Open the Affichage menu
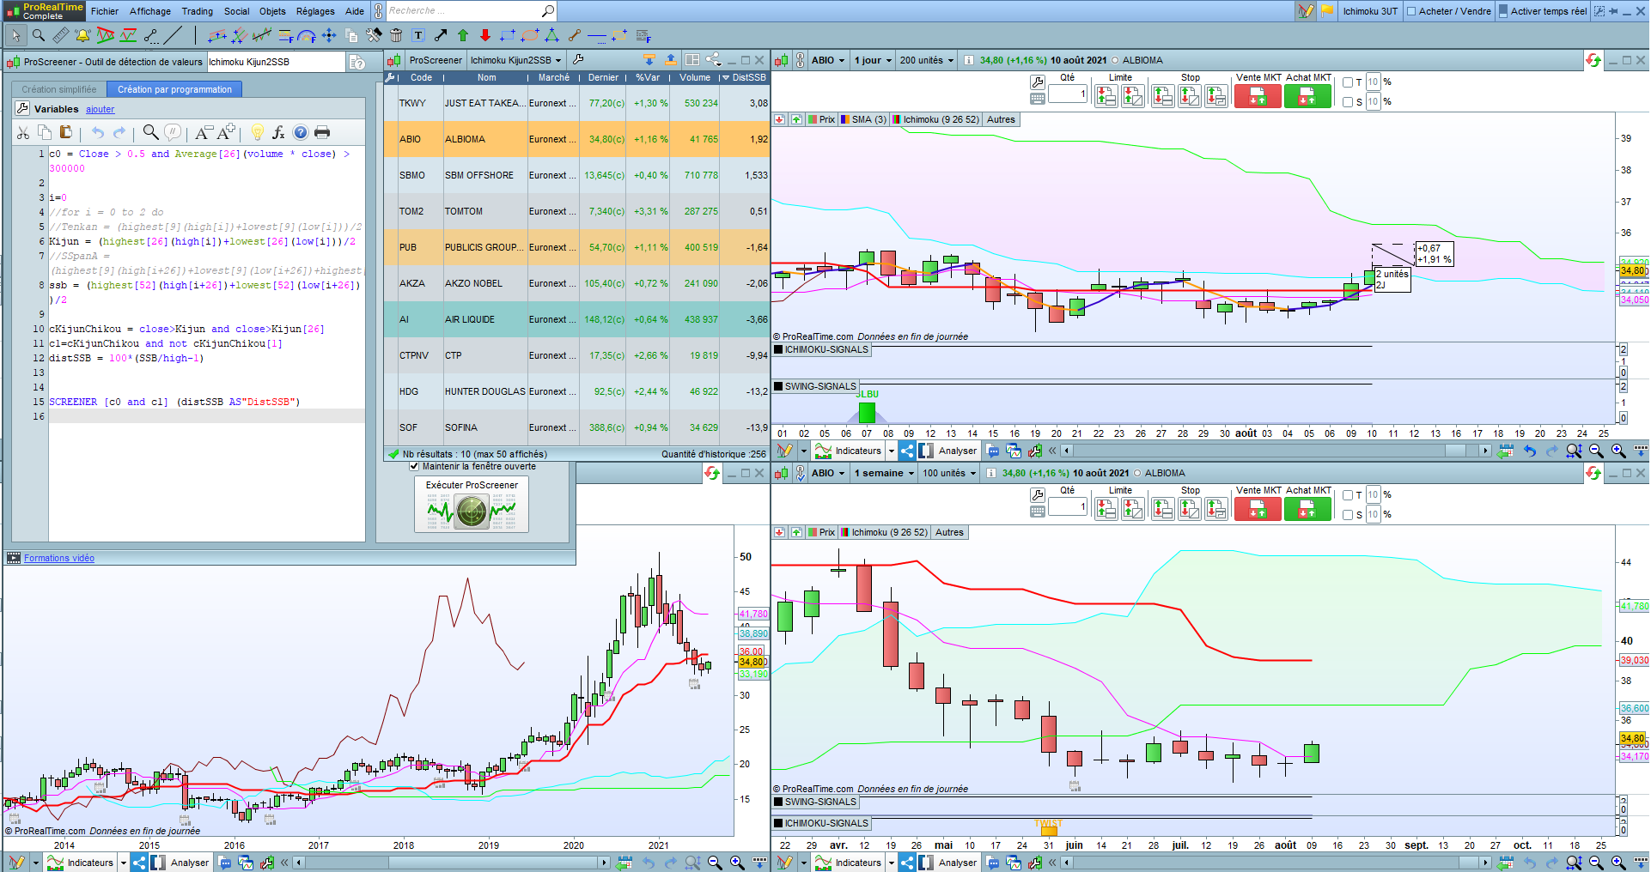1651x872 pixels. pos(150,11)
